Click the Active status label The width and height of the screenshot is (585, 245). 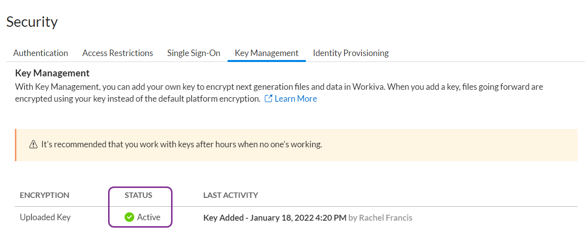[x=149, y=217]
